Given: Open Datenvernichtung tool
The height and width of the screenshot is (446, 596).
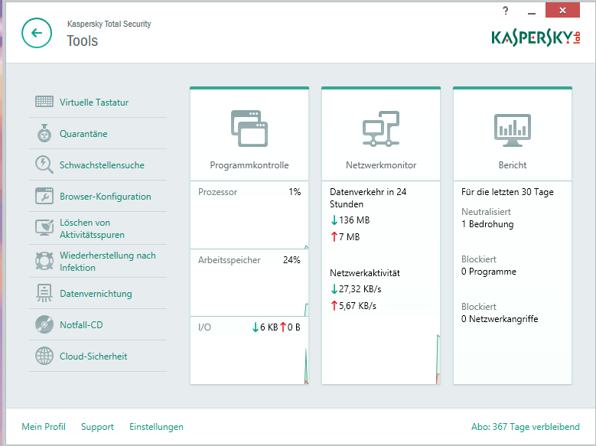Looking at the screenshot, I should tap(96, 294).
